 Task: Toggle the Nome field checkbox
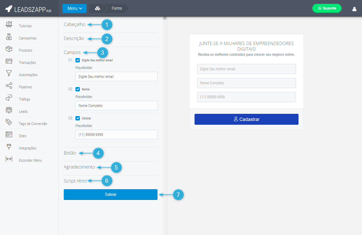pos(78,89)
